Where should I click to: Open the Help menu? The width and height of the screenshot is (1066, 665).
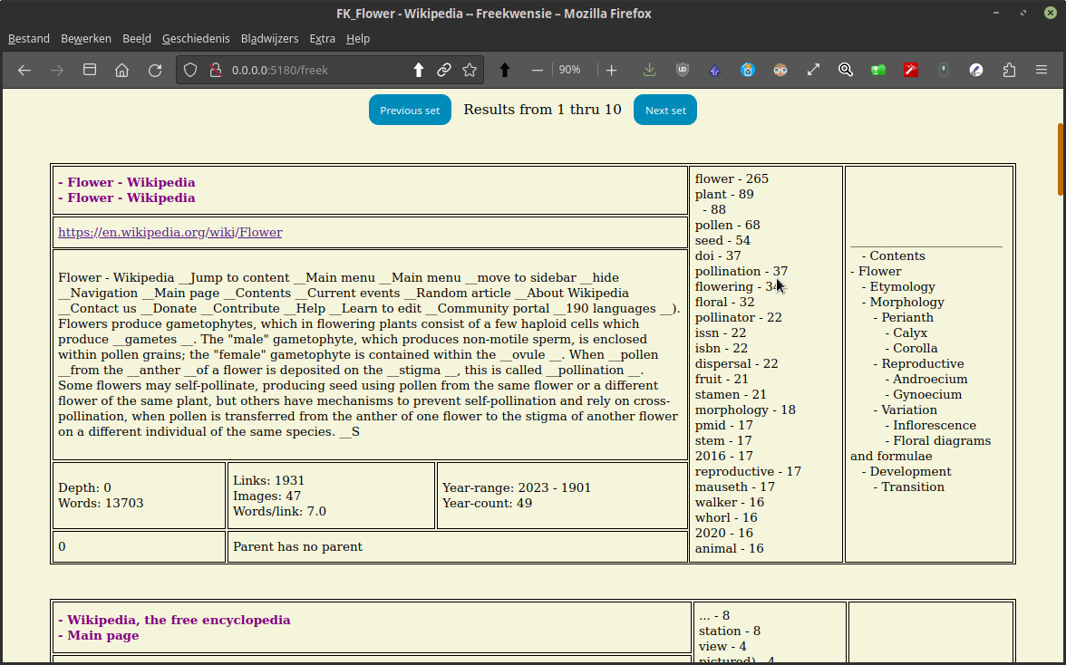click(357, 39)
